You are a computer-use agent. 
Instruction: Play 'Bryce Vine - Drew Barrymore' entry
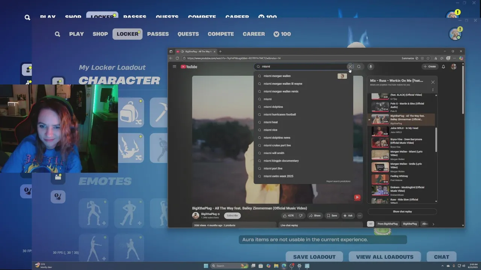coord(402,142)
